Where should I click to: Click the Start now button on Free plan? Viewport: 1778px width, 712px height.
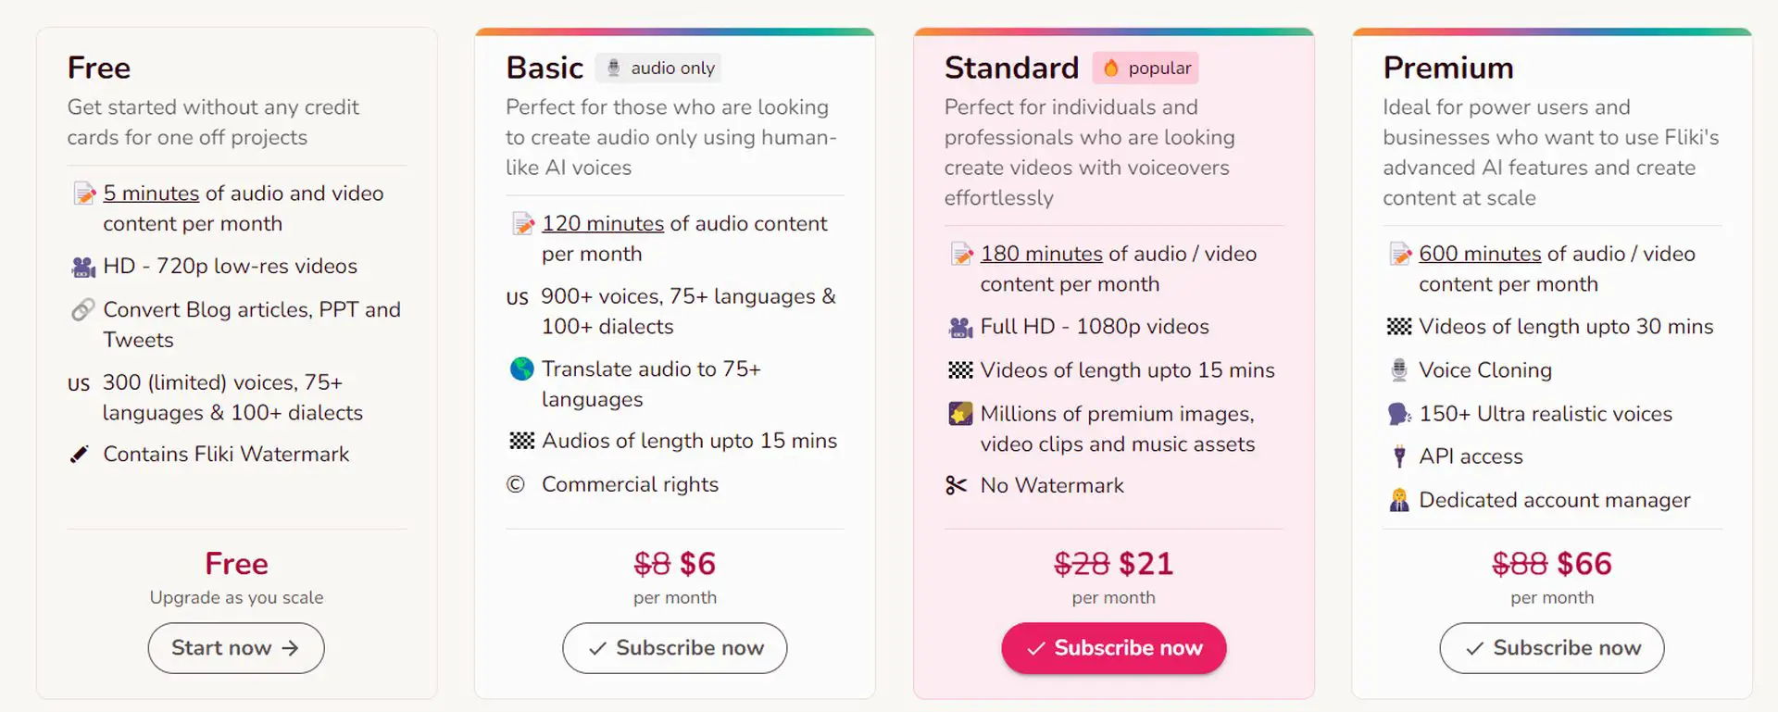coord(236,648)
